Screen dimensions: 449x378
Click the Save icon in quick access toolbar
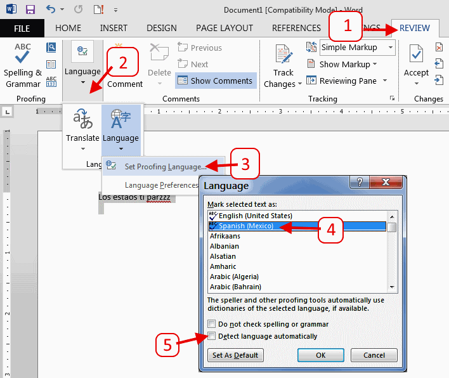(30, 10)
